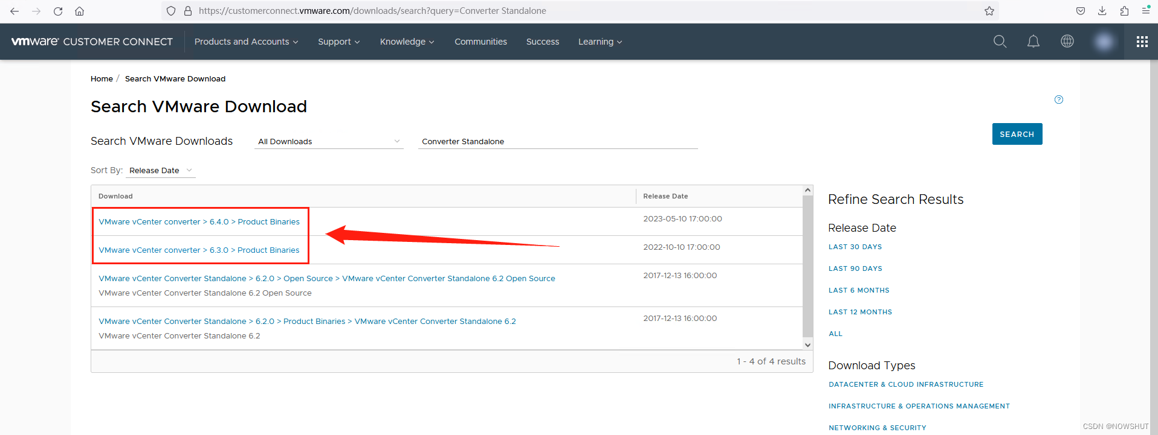Viewport: 1158px width, 435px height.
Task: Reload the page
Action: [x=58, y=11]
